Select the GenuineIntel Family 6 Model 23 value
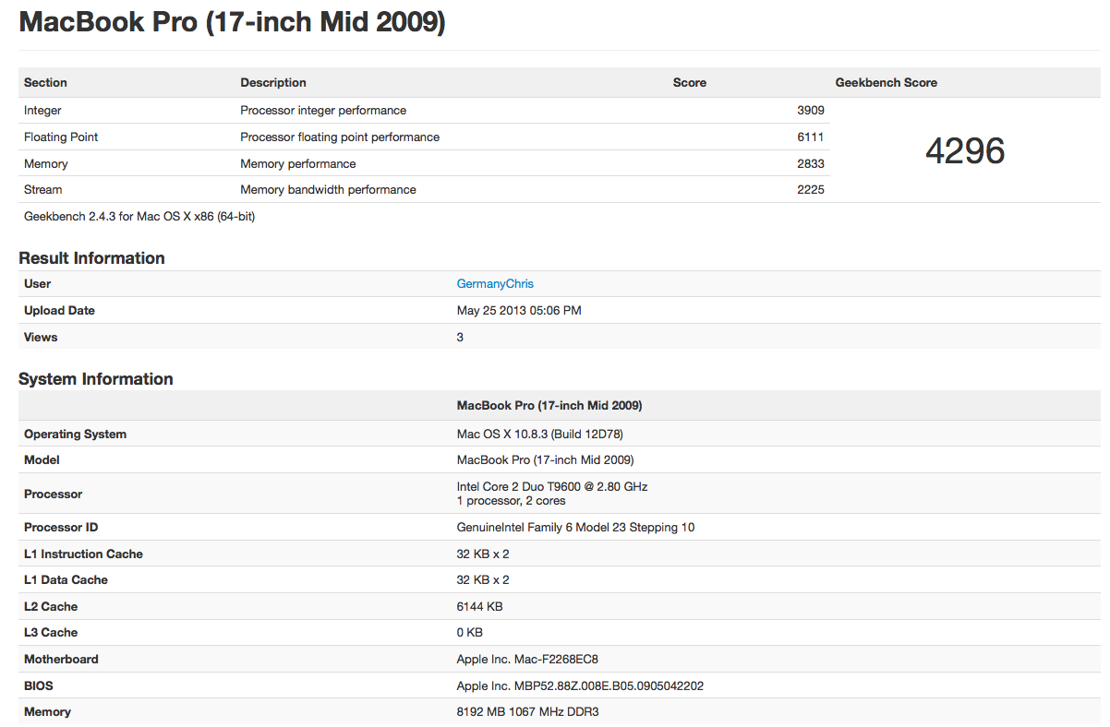 pos(575,528)
